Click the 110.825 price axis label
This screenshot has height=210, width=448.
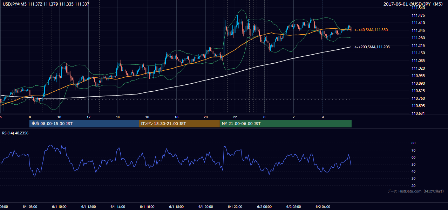click(x=418, y=91)
